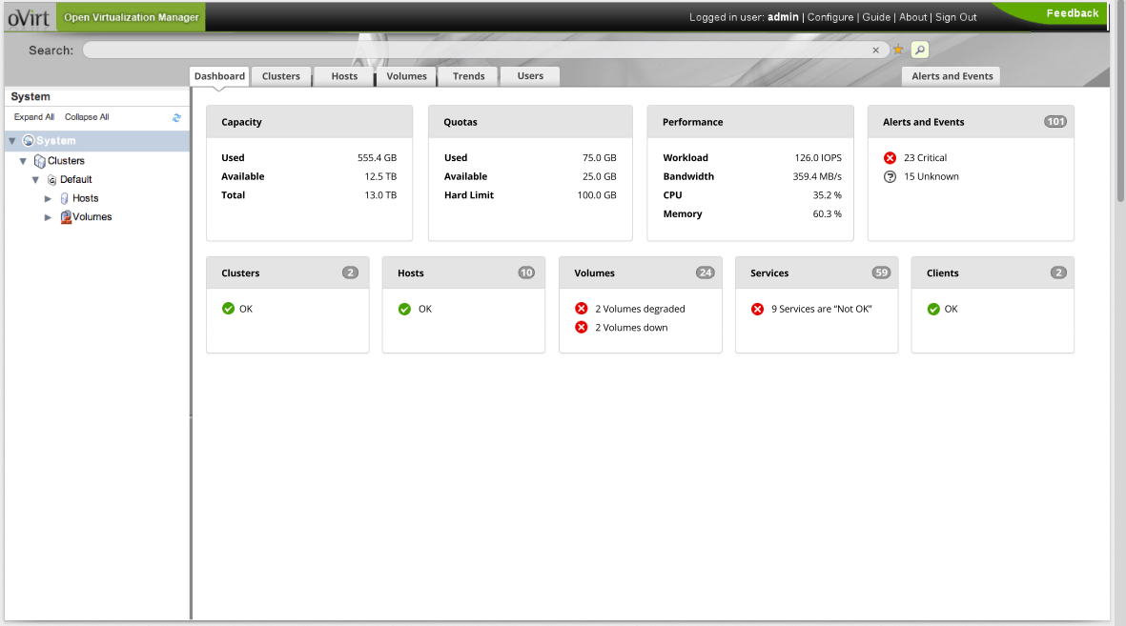Click the Sign Out link
This screenshot has width=1126, height=626.
point(955,17)
